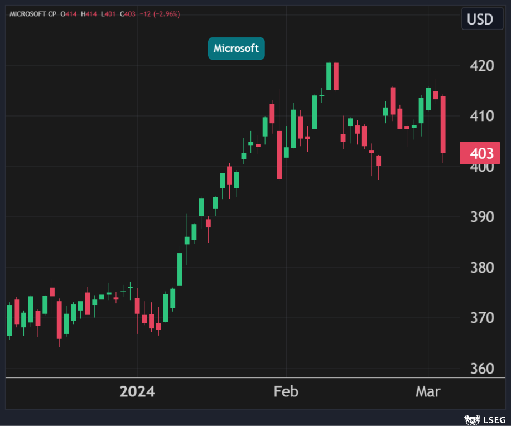Screen dimensions: 511x426
Task: Select the Feb time axis marker
Action: (x=286, y=392)
